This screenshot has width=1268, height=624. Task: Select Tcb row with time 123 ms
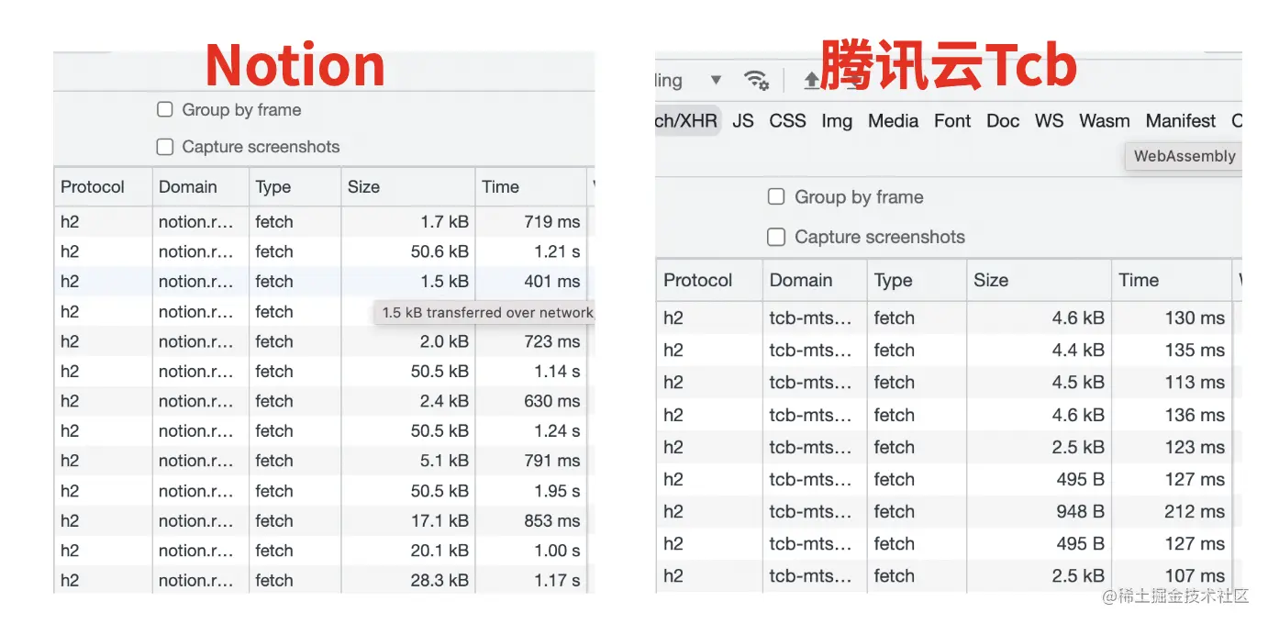click(x=949, y=447)
